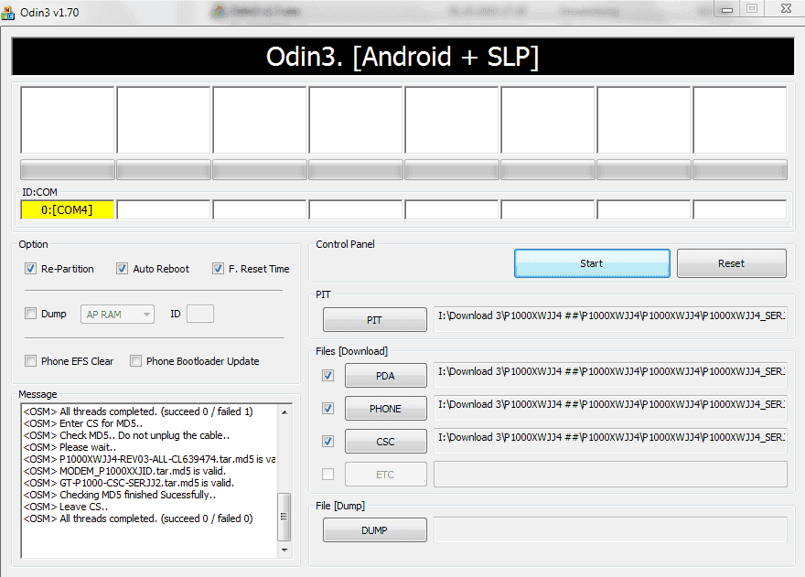Viewport: 805px width, 577px height.
Task: Click the message log scrollbar thumb
Action: [284, 517]
